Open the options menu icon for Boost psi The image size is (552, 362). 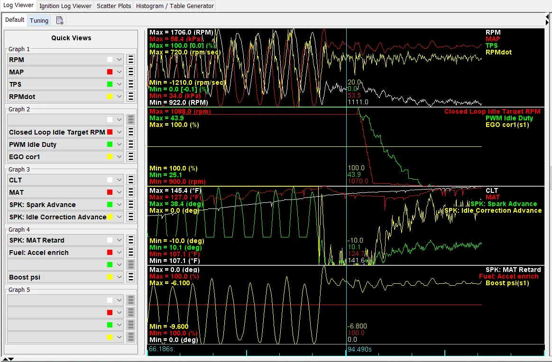(130, 277)
